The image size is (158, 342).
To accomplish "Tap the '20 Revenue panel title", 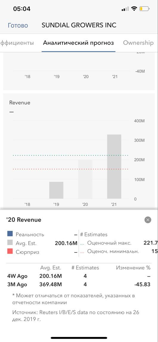I will 24,220.
